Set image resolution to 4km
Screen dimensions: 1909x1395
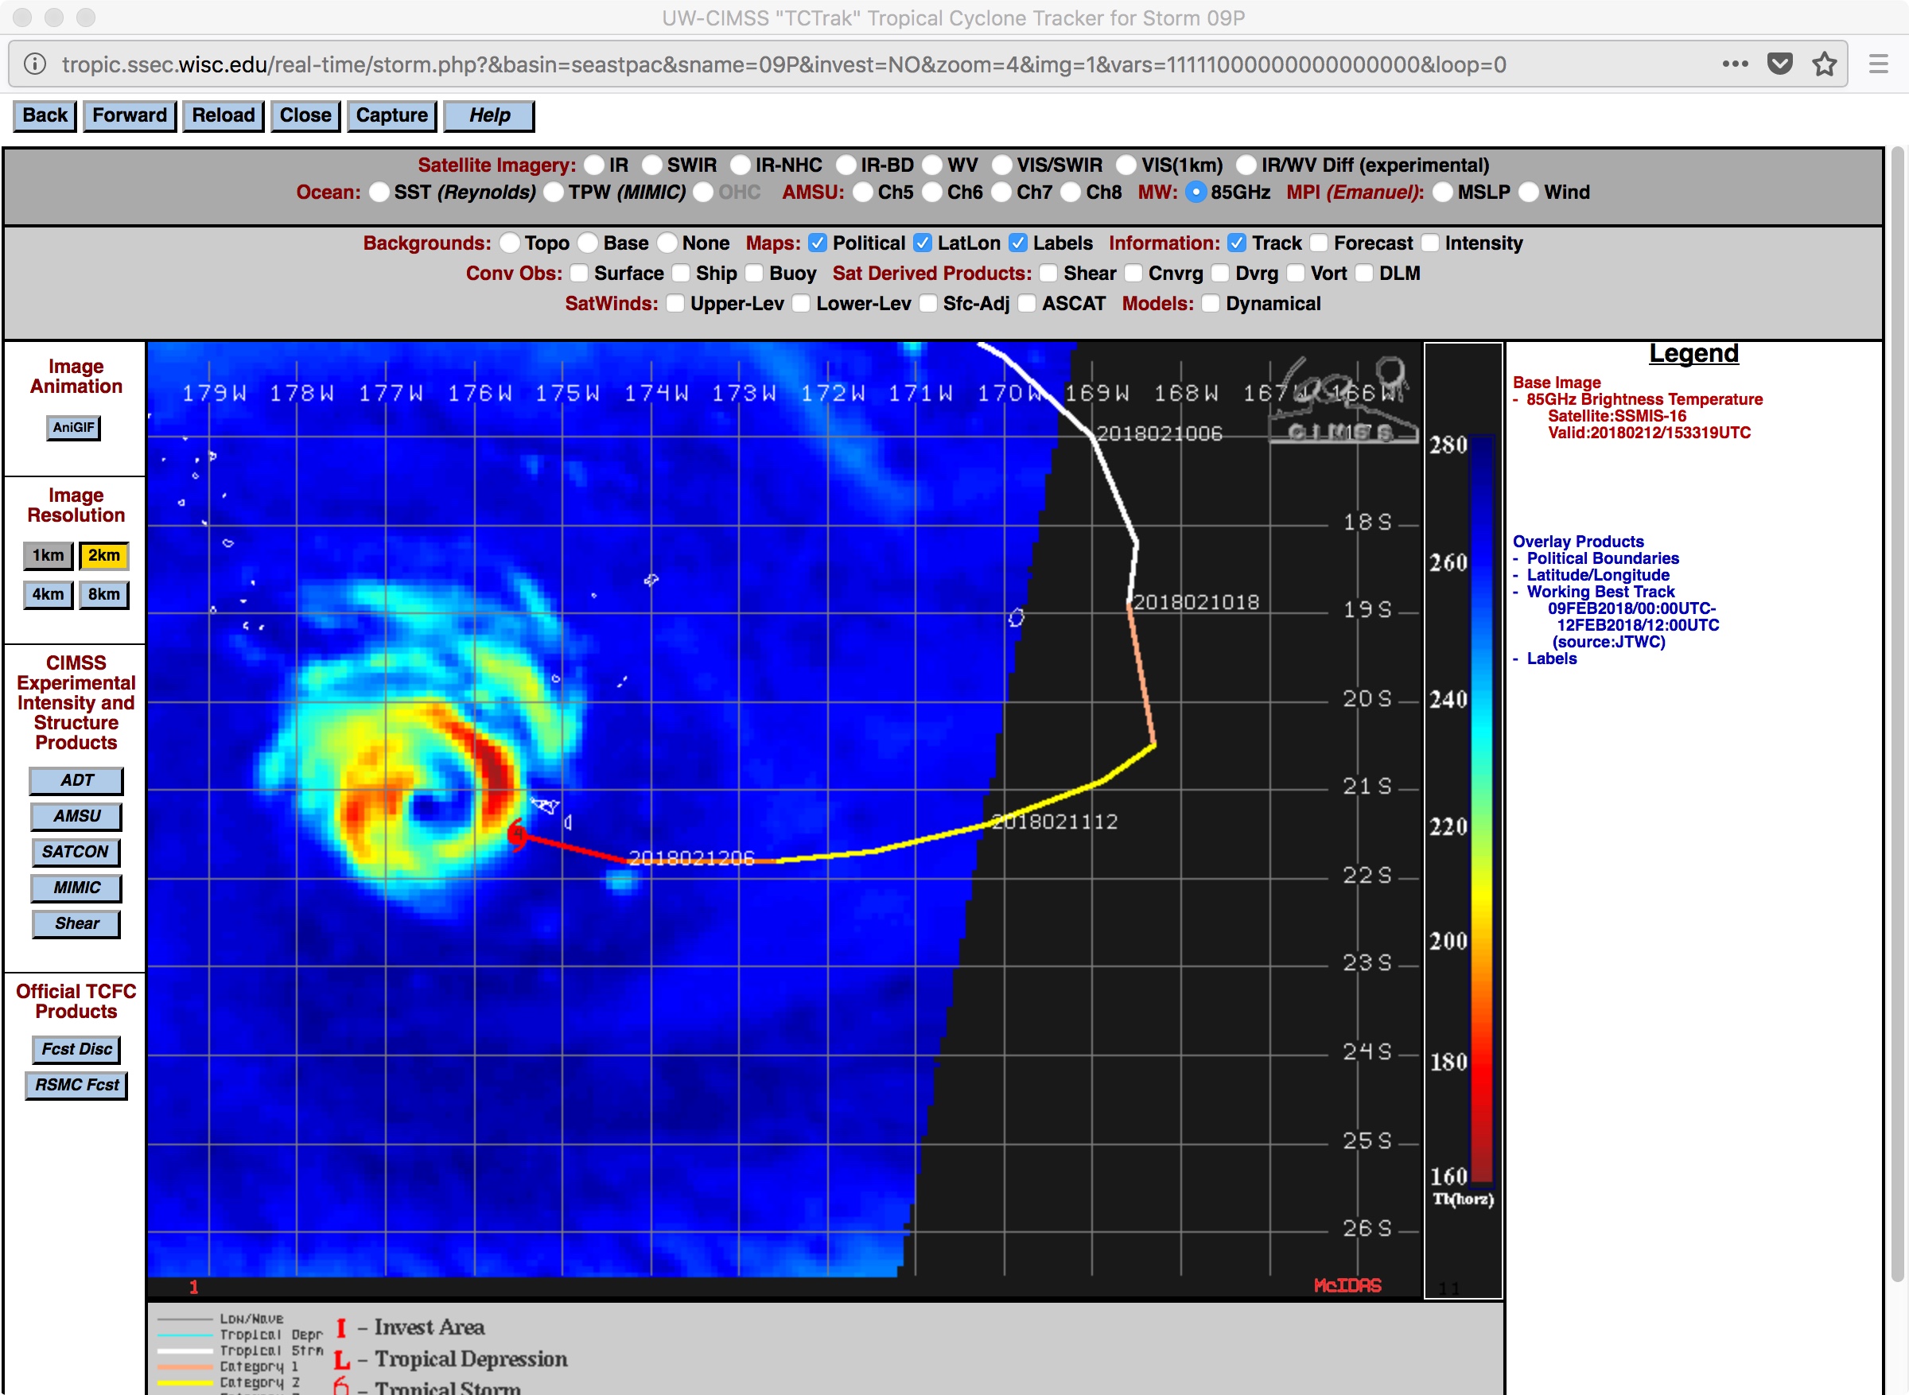49,594
